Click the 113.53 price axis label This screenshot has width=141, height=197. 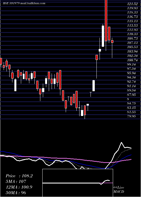point(133,26)
